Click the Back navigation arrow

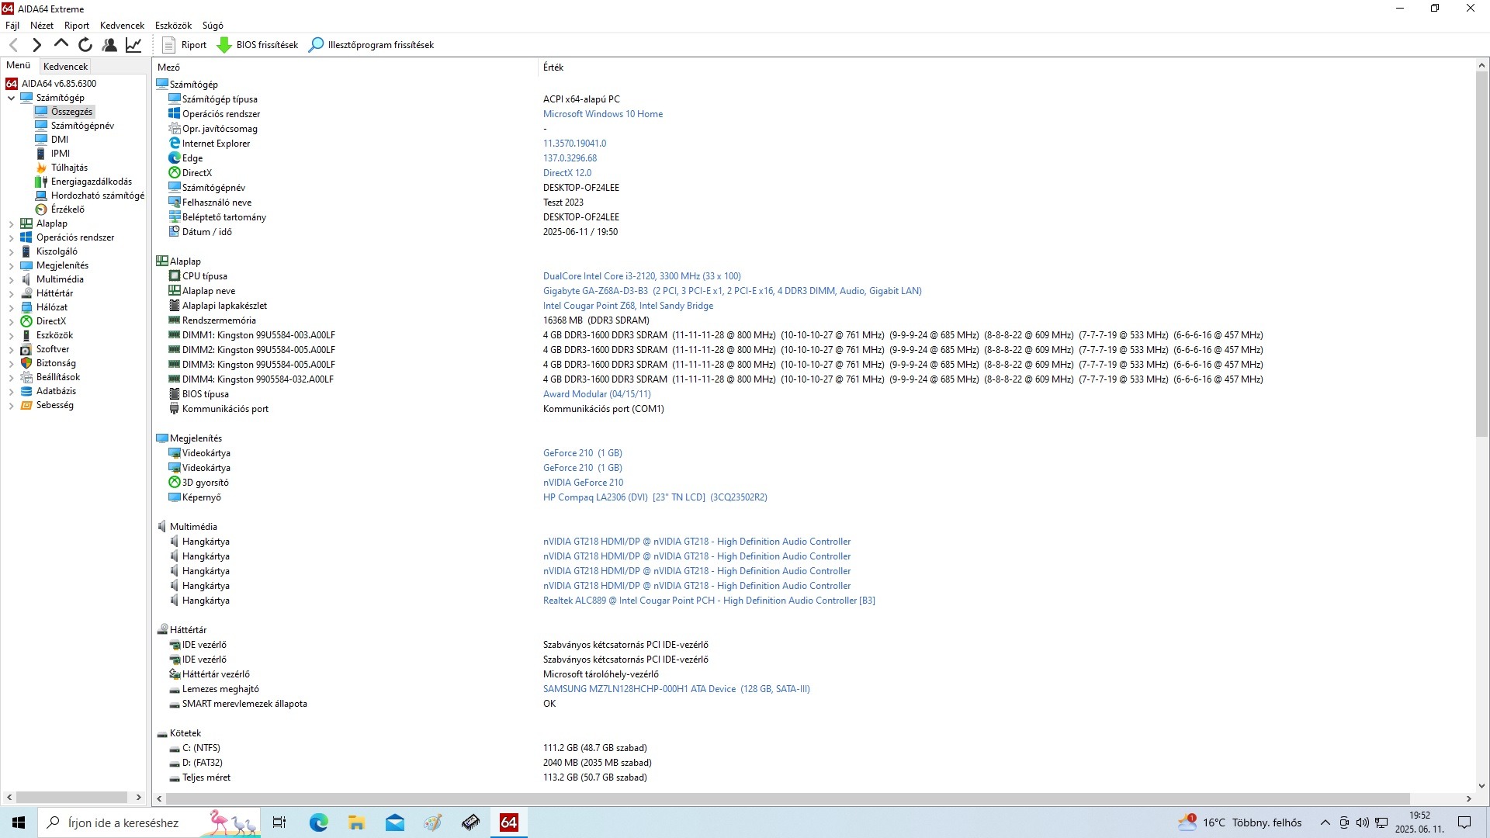click(13, 45)
